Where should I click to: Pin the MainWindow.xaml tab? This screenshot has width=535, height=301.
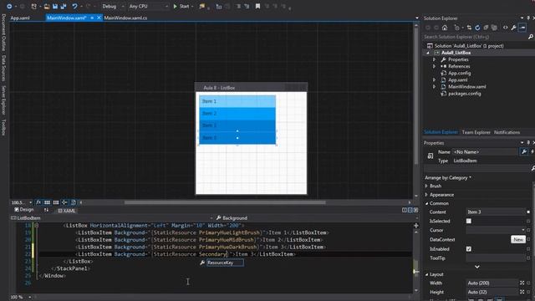(x=92, y=18)
